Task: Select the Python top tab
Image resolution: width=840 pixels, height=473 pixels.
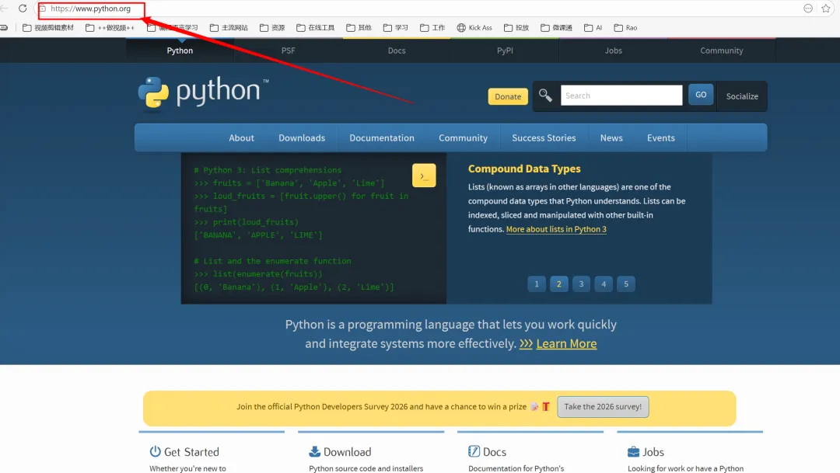Action: pos(180,50)
